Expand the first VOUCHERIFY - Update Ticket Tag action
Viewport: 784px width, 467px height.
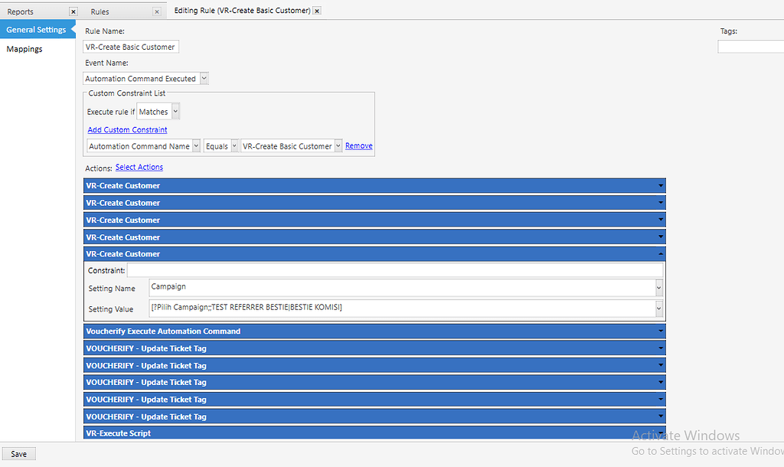659,348
